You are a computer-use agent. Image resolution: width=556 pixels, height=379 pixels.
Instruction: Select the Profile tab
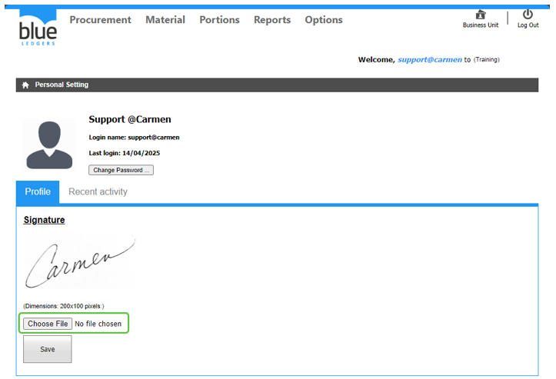(x=38, y=192)
